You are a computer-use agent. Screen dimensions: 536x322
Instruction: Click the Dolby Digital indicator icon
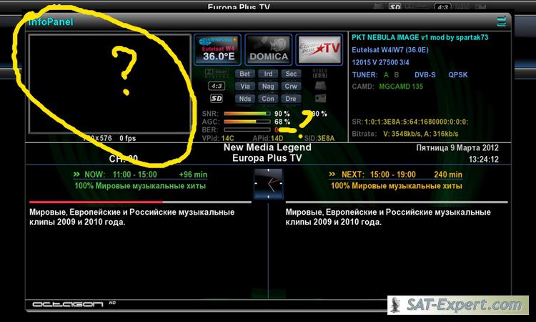[x=216, y=73]
